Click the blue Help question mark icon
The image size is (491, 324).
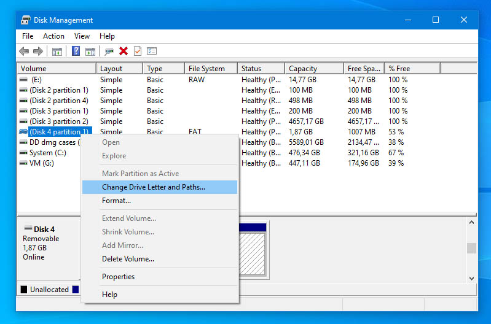[x=76, y=52]
